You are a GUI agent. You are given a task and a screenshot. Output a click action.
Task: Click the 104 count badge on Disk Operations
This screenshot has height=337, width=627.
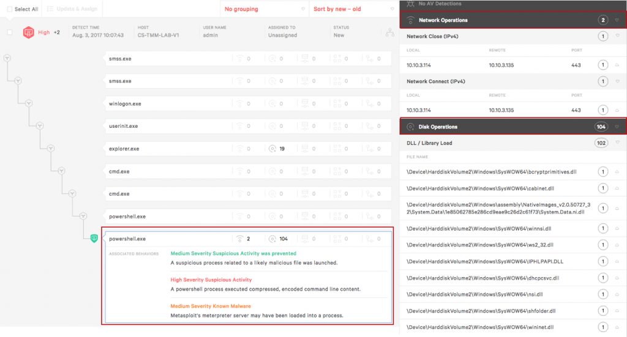[x=601, y=127]
